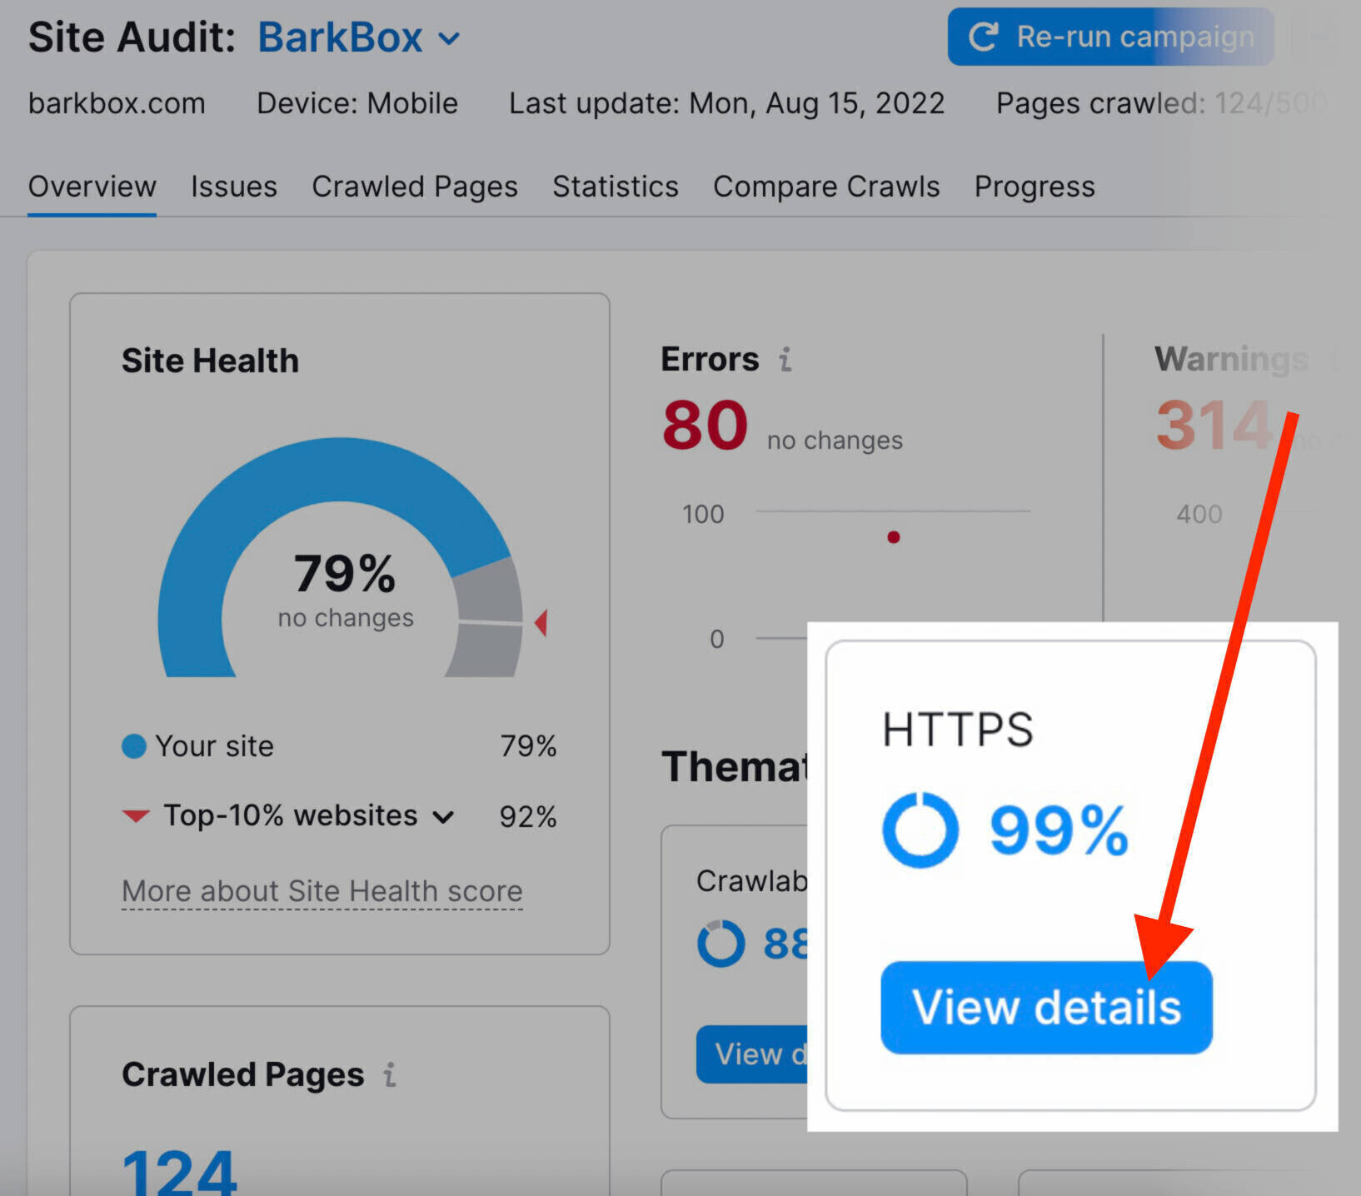Click the red triangle gauge marker
Screen dimensions: 1361x1196
[541, 622]
